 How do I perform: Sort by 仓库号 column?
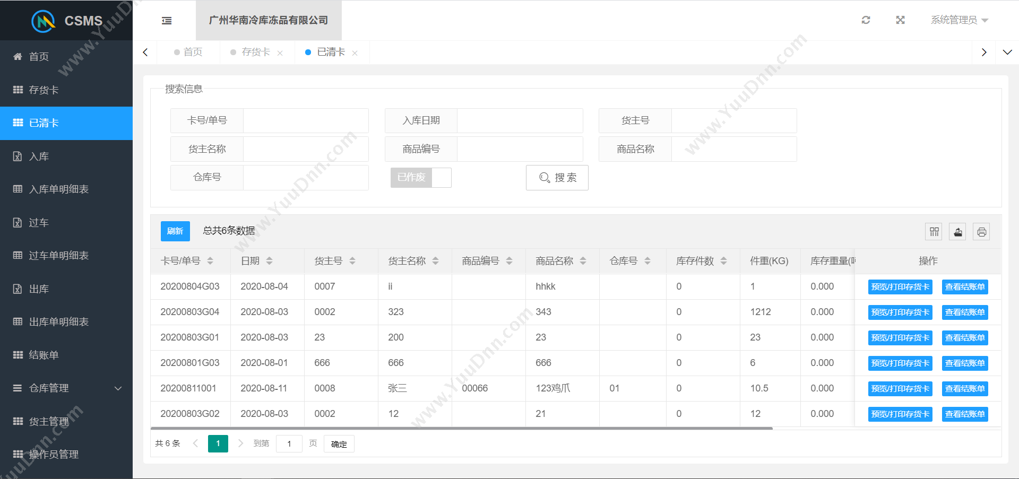647,261
